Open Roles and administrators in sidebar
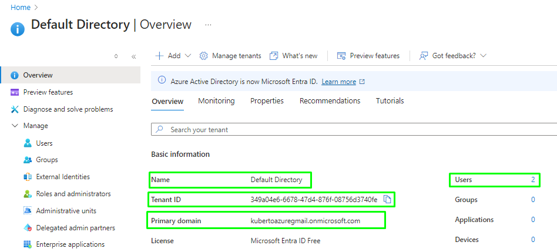 point(73,194)
